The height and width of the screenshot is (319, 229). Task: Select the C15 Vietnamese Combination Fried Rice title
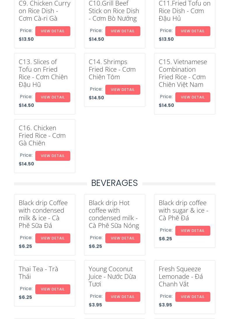(x=183, y=73)
